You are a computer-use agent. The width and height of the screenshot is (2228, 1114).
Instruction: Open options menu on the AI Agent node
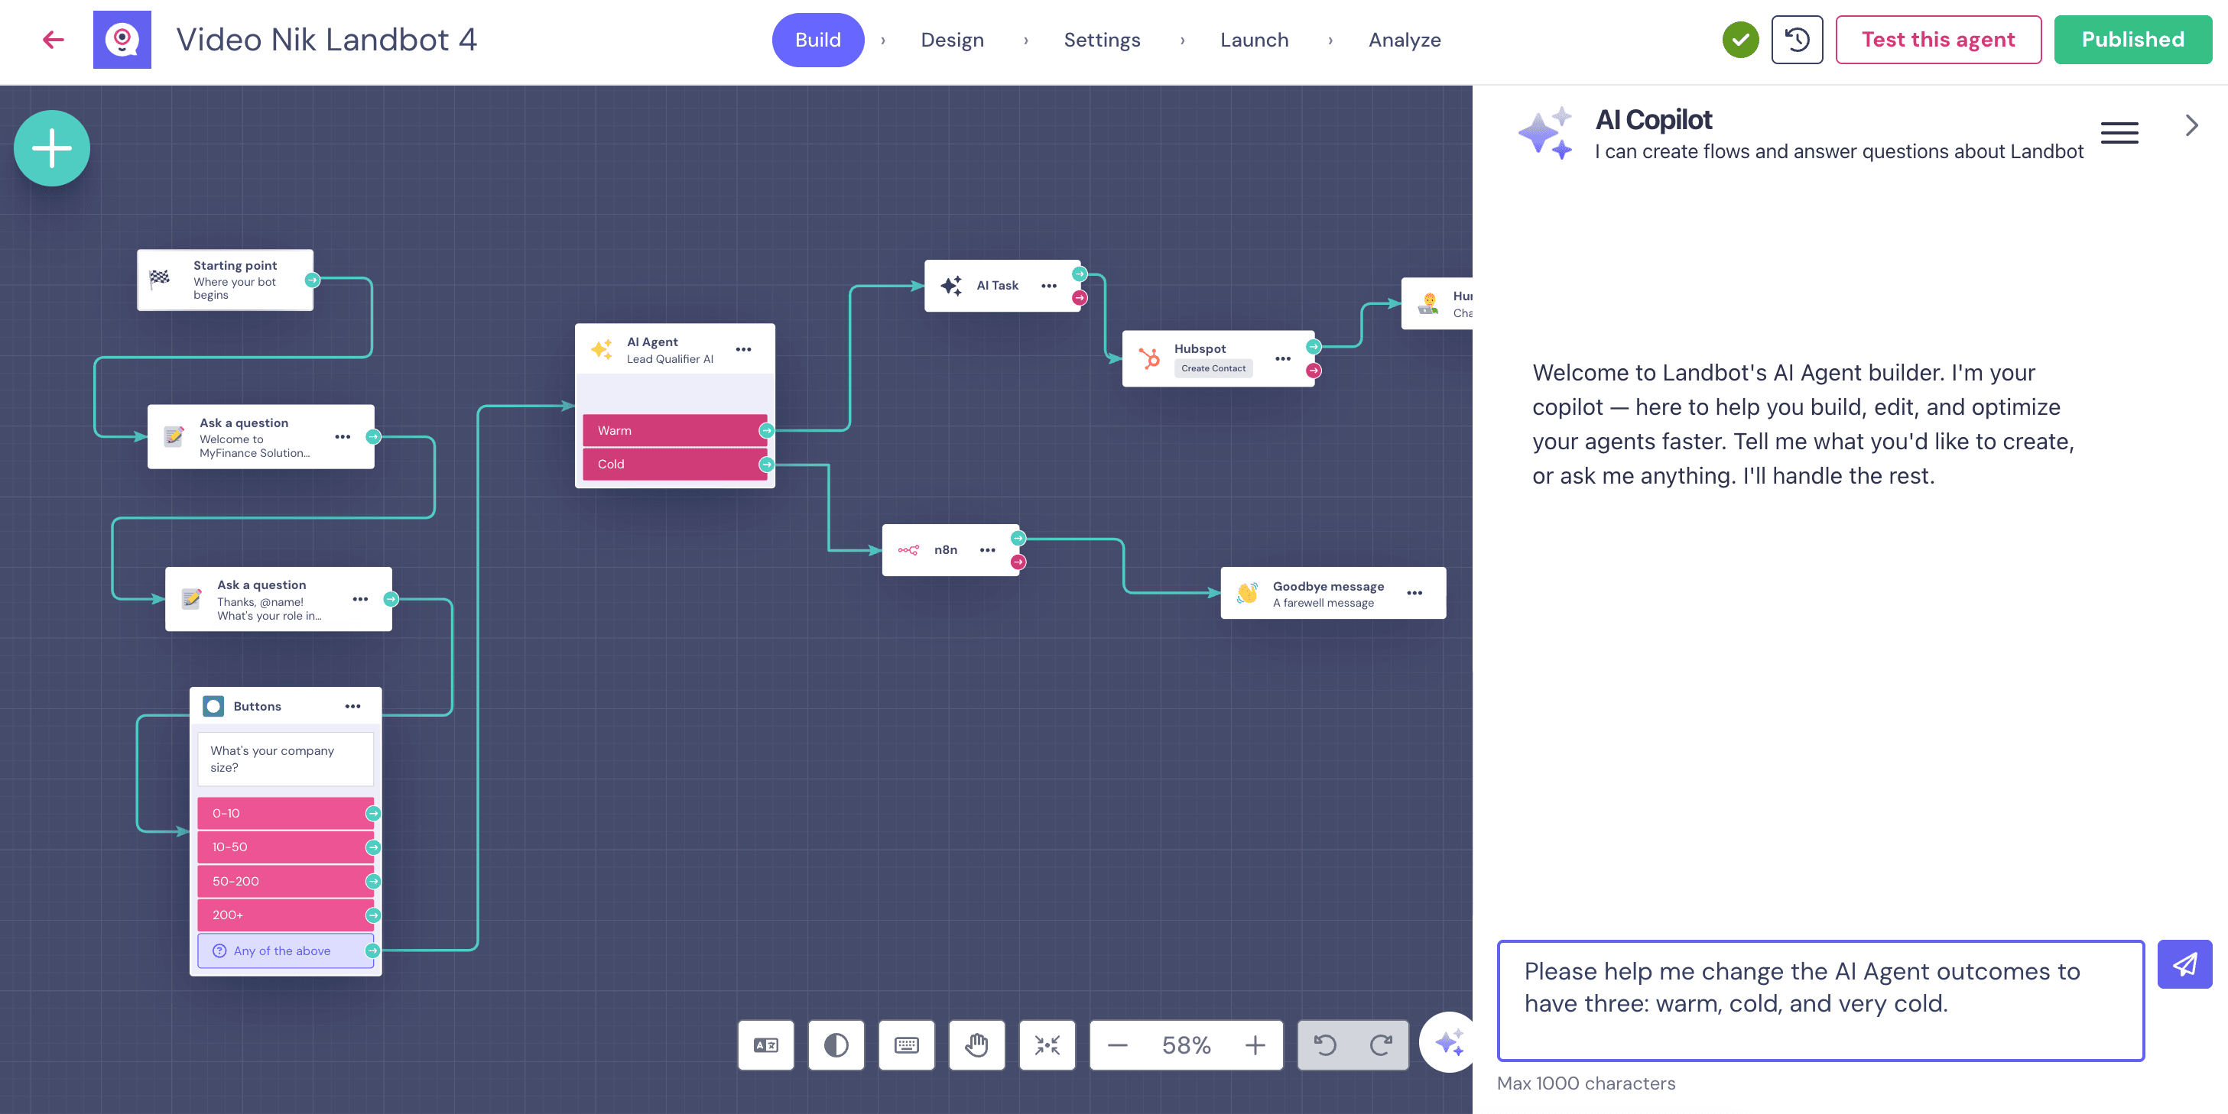point(744,349)
